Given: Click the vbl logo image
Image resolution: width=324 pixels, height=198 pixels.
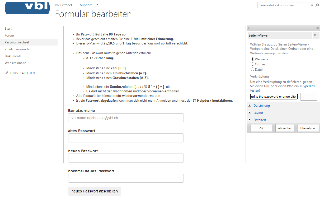Looking at the screenshot, I should (27, 8).
